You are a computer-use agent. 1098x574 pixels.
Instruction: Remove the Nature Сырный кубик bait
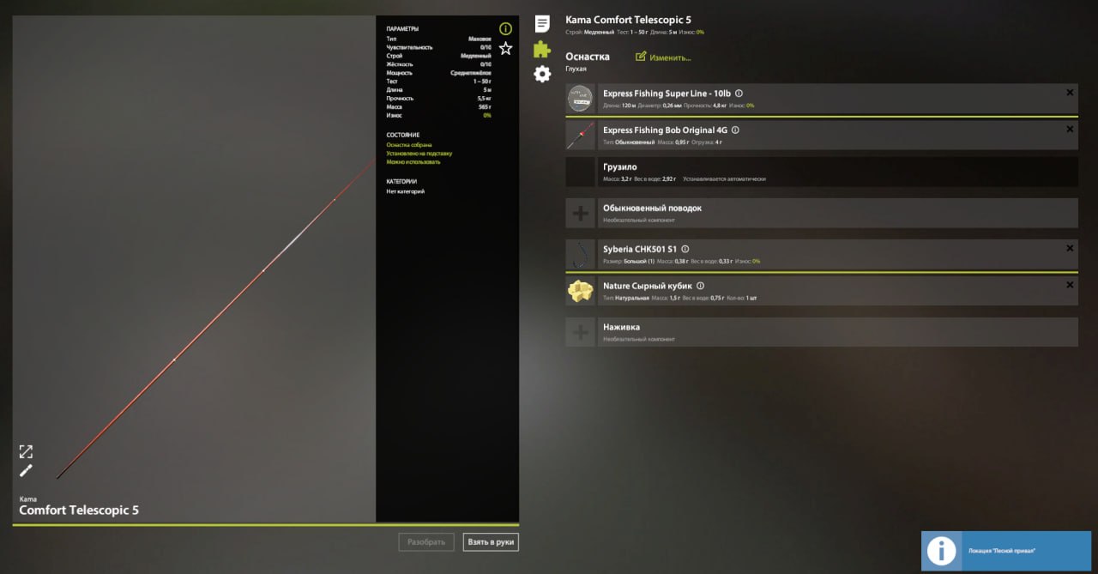pyautogui.click(x=1070, y=285)
